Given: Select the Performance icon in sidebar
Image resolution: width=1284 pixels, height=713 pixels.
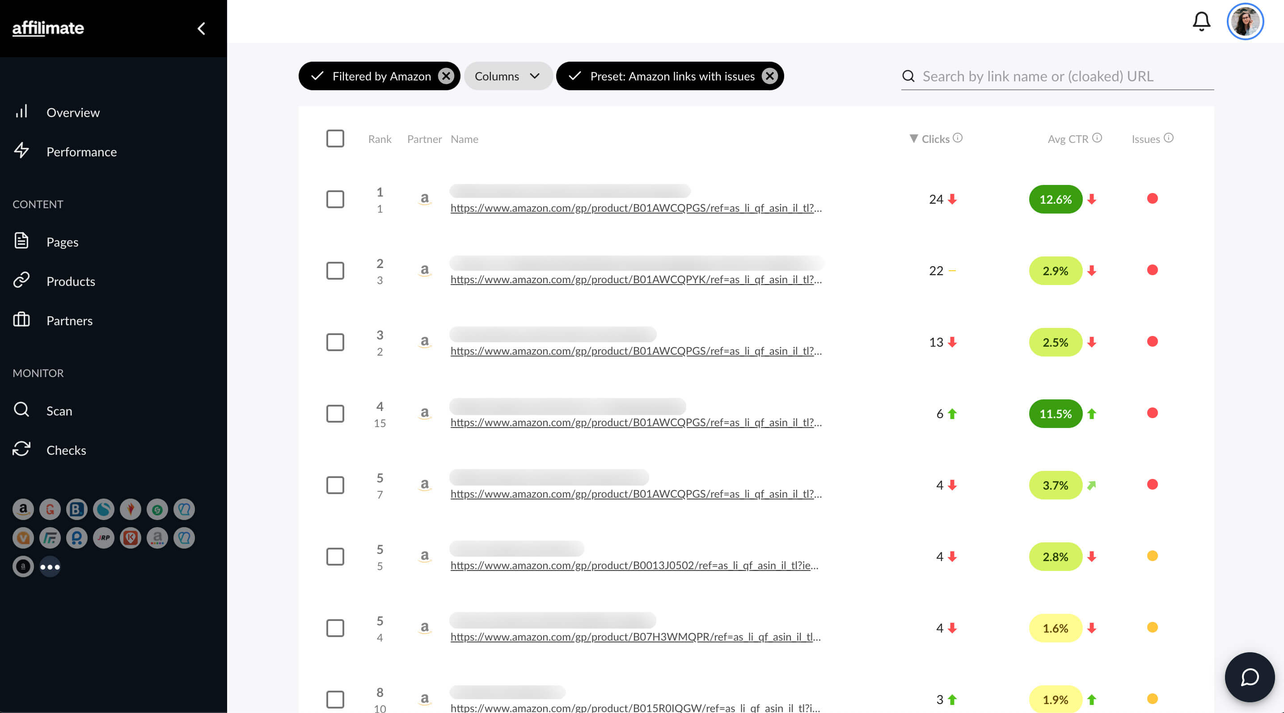Looking at the screenshot, I should [x=22, y=150].
